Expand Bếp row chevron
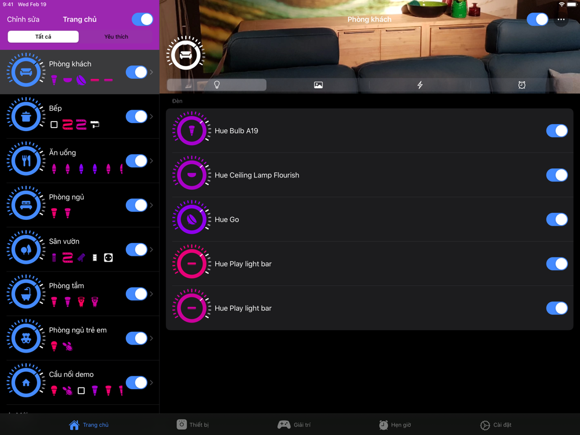The height and width of the screenshot is (435, 580). point(151,117)
